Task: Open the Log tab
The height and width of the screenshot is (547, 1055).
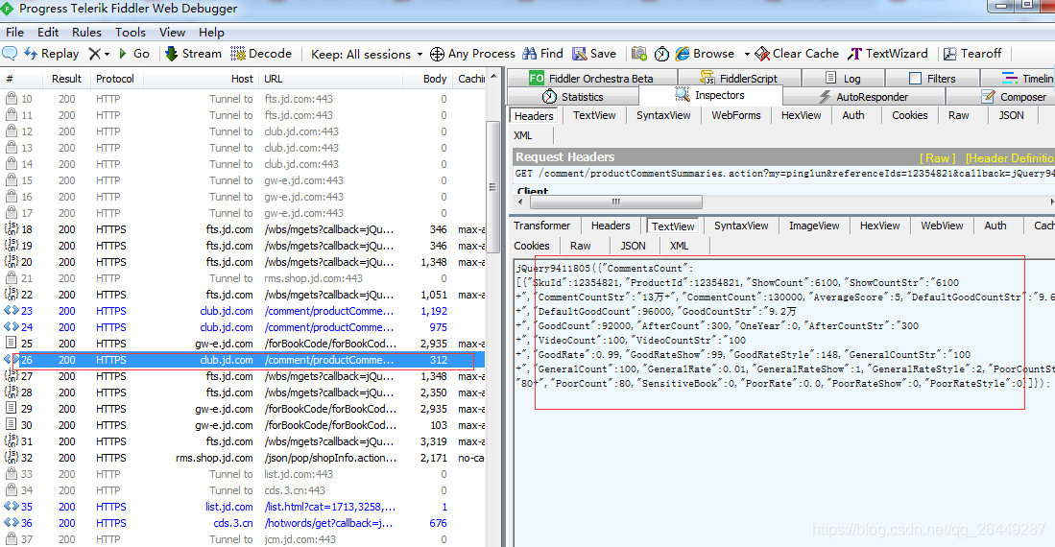Action: coord(843,78)
